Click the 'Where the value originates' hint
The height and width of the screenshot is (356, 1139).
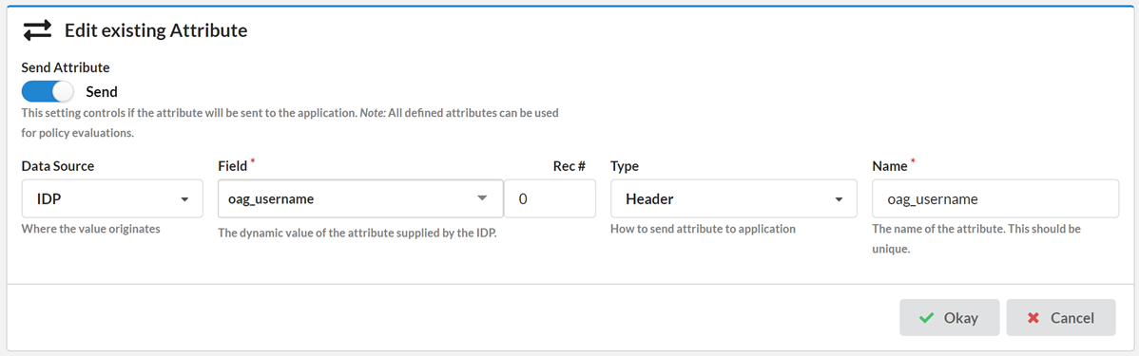pyautogui.click(x=91, y=229)
